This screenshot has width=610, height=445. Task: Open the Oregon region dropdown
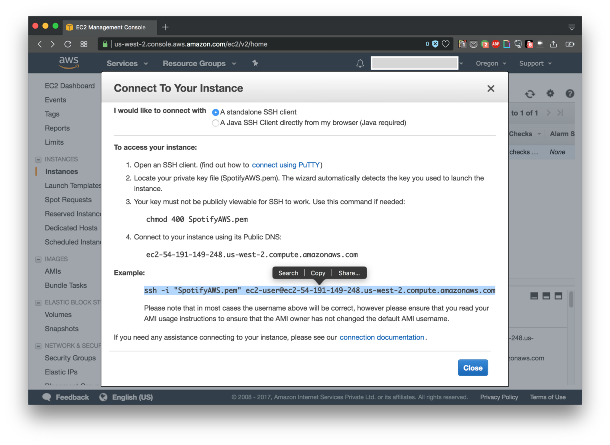pyautogui.click(x=491, y=63)
